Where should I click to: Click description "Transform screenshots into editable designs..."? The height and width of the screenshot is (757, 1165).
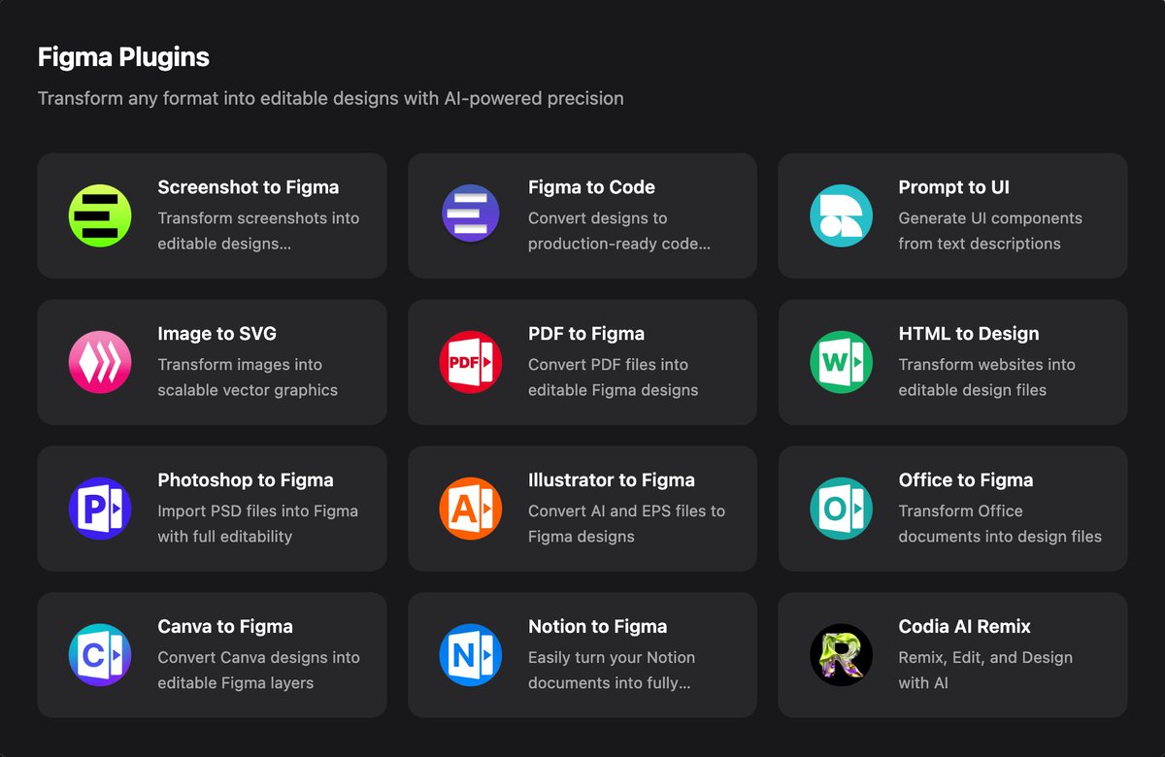click(259, 231)
